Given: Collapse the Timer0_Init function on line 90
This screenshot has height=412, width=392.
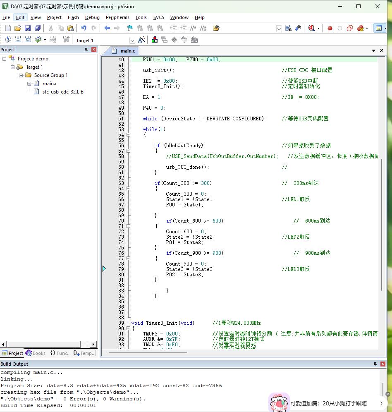Looking at the screenshot, I should [x=129, y=328].
